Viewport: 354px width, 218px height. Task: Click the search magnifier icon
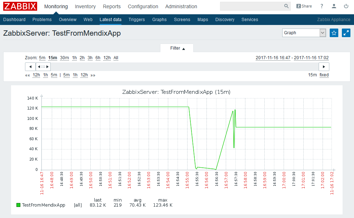(x=286, y=6)
